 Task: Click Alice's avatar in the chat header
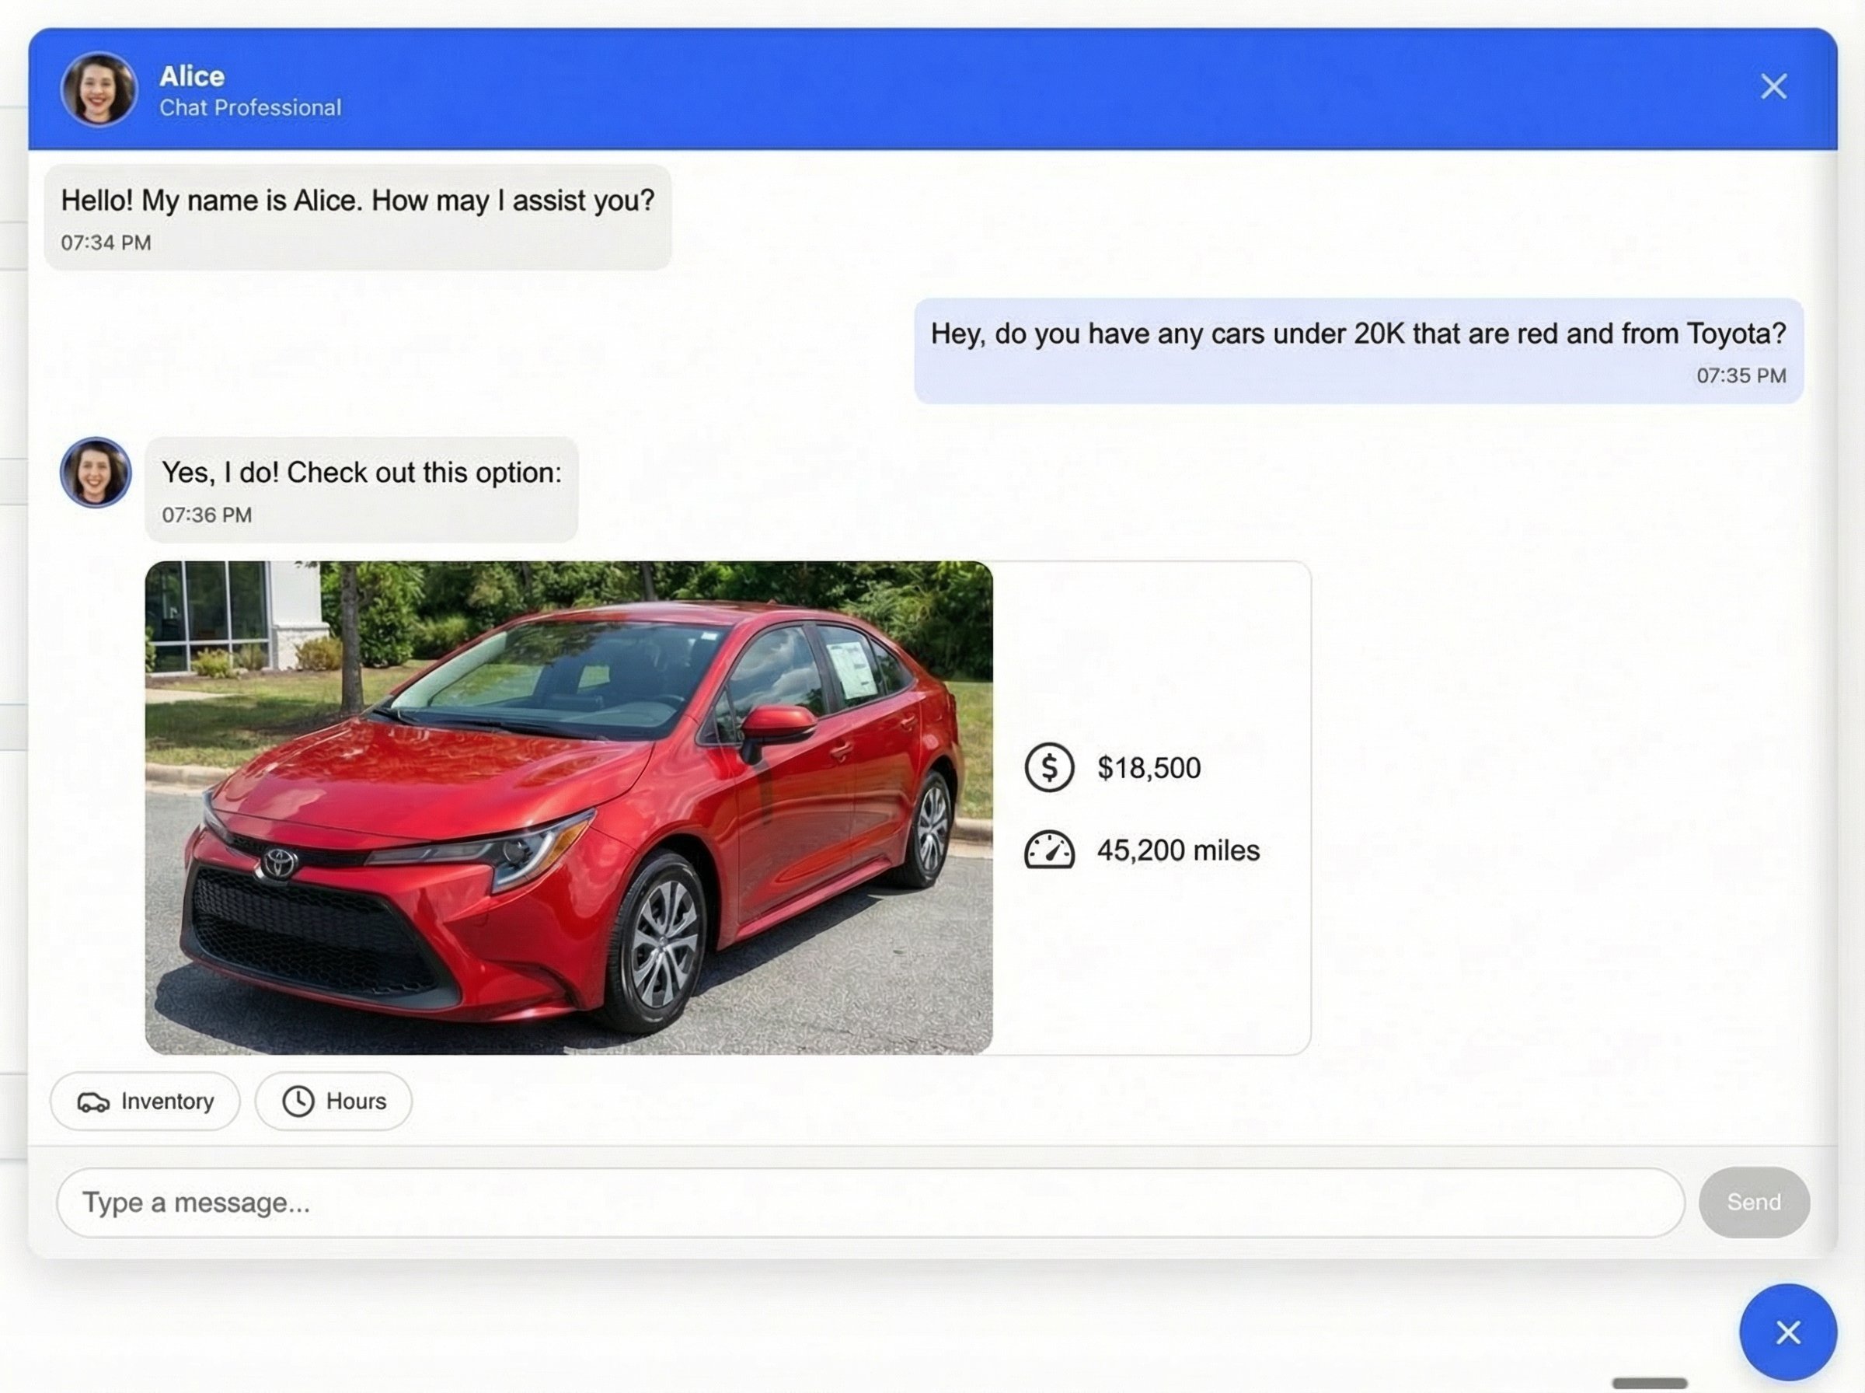[99, 90]
